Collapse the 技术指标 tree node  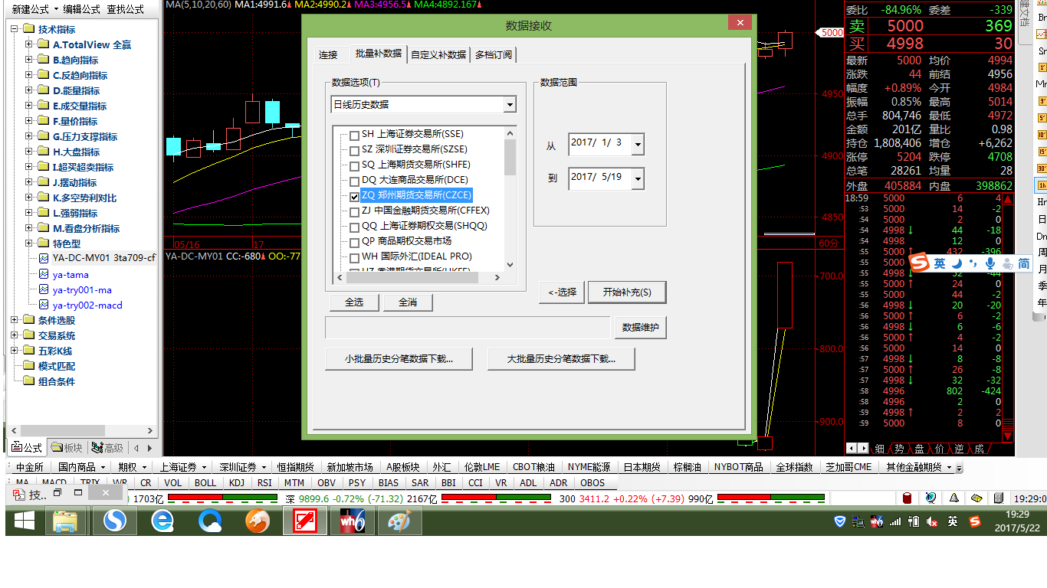pos(15,29)
